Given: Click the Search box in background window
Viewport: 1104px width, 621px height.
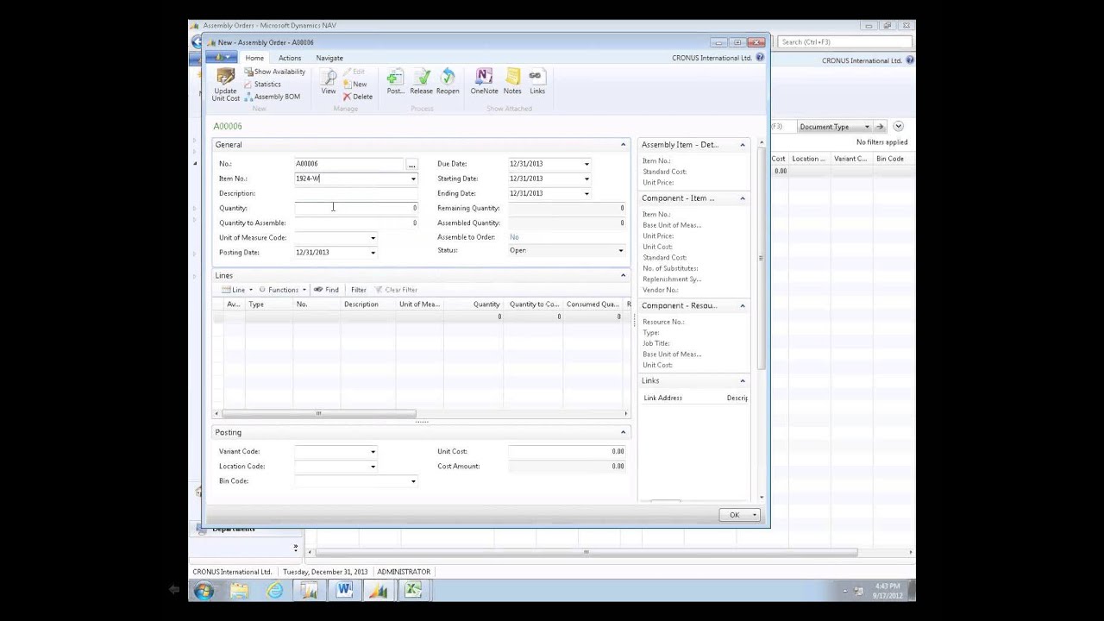Looking at the screenshot, I should pos(844,41).
